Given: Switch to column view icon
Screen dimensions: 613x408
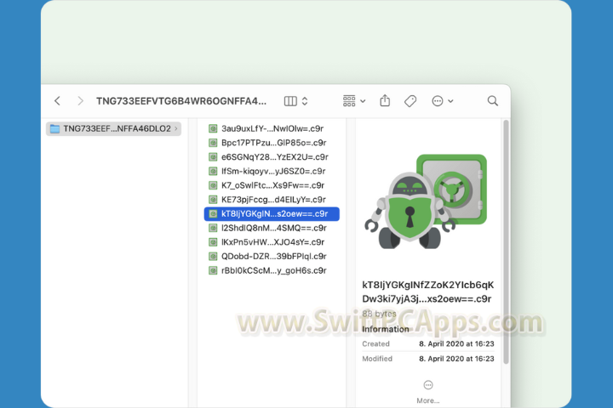Looking at the screenshot, I should tap(290, 101).
